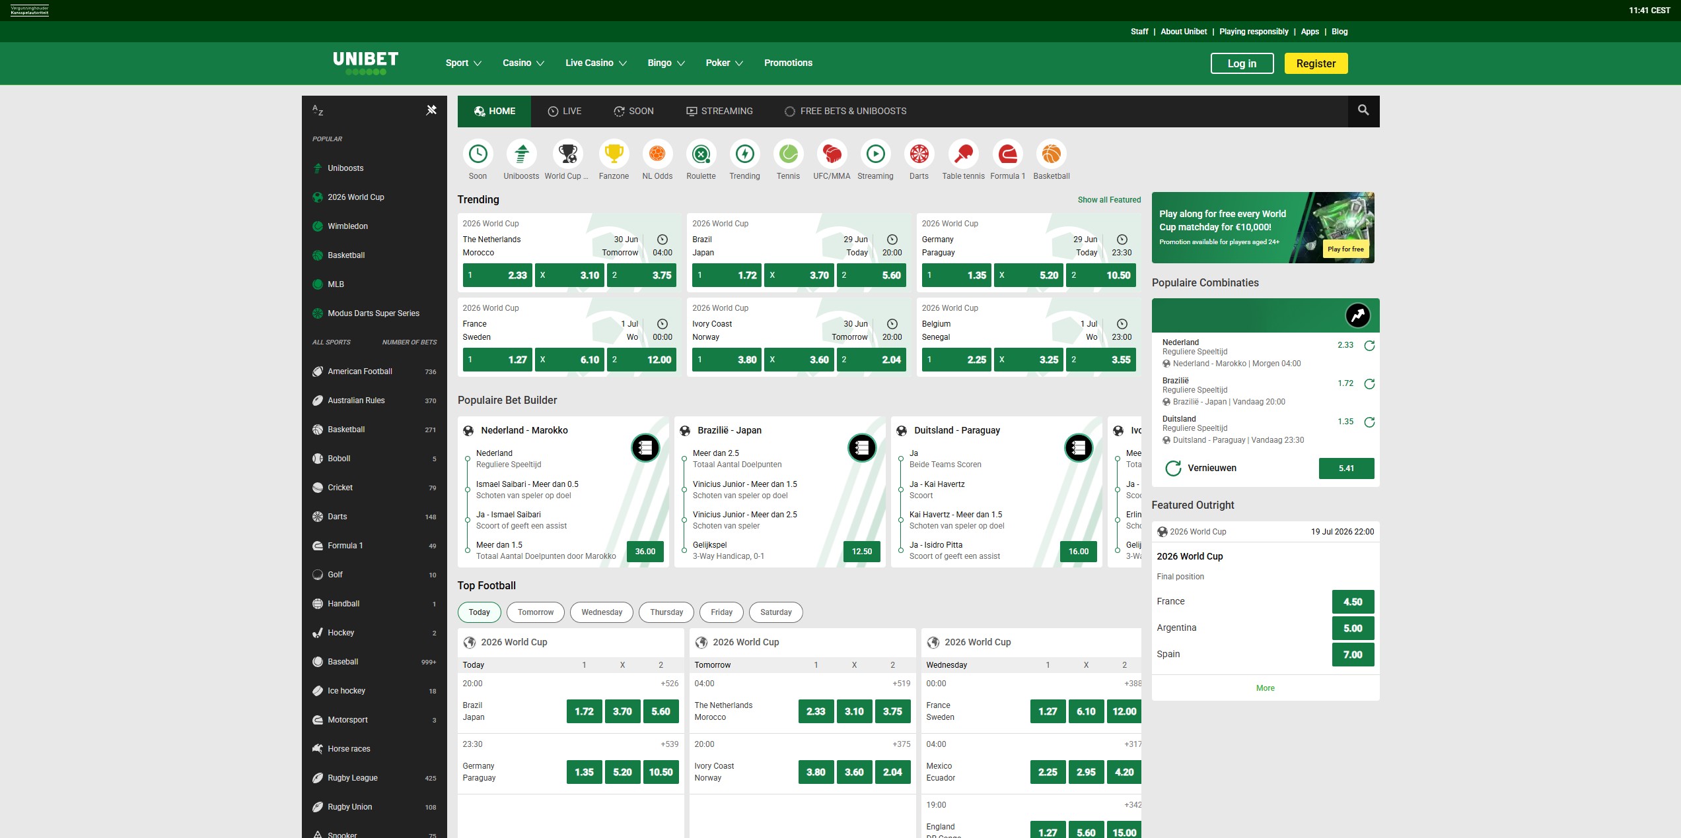Expand American Football in the sidebar
Screen dimensions: 1681x838
tap(375, 371)
